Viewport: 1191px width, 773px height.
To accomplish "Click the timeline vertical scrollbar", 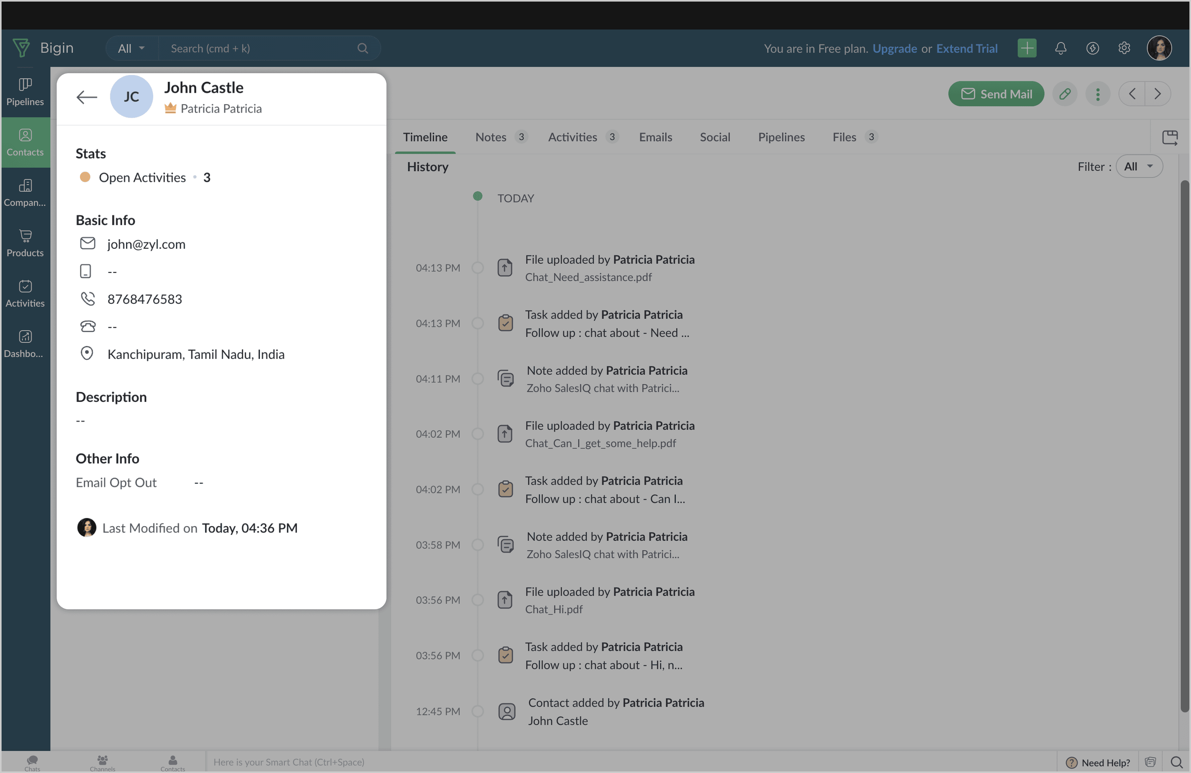I will click(1184, 445).
